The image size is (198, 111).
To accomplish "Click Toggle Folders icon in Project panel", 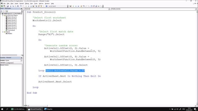I will click(6, 11).
